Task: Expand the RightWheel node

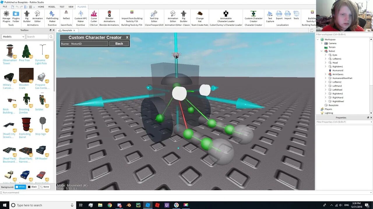Action: pyautogui.click(x=326, y=101)
